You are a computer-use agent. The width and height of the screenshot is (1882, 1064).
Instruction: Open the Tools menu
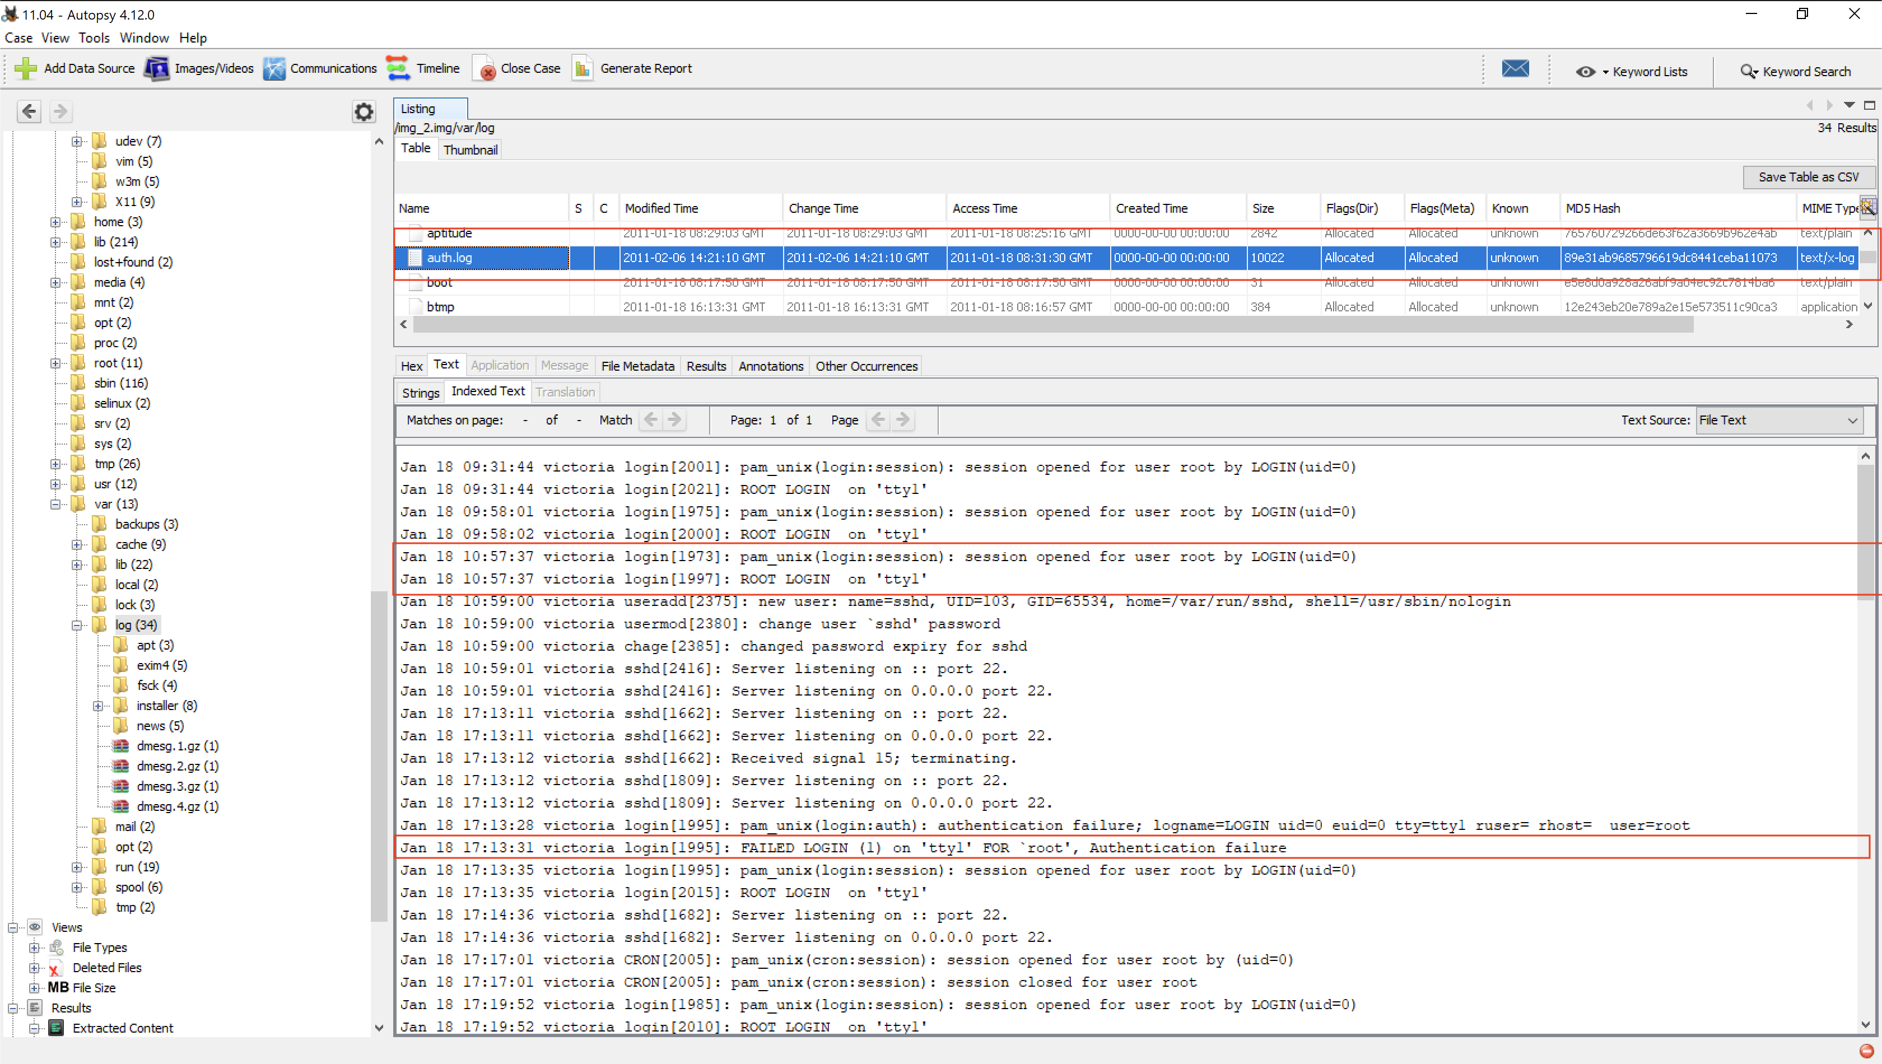click(94, 38)
